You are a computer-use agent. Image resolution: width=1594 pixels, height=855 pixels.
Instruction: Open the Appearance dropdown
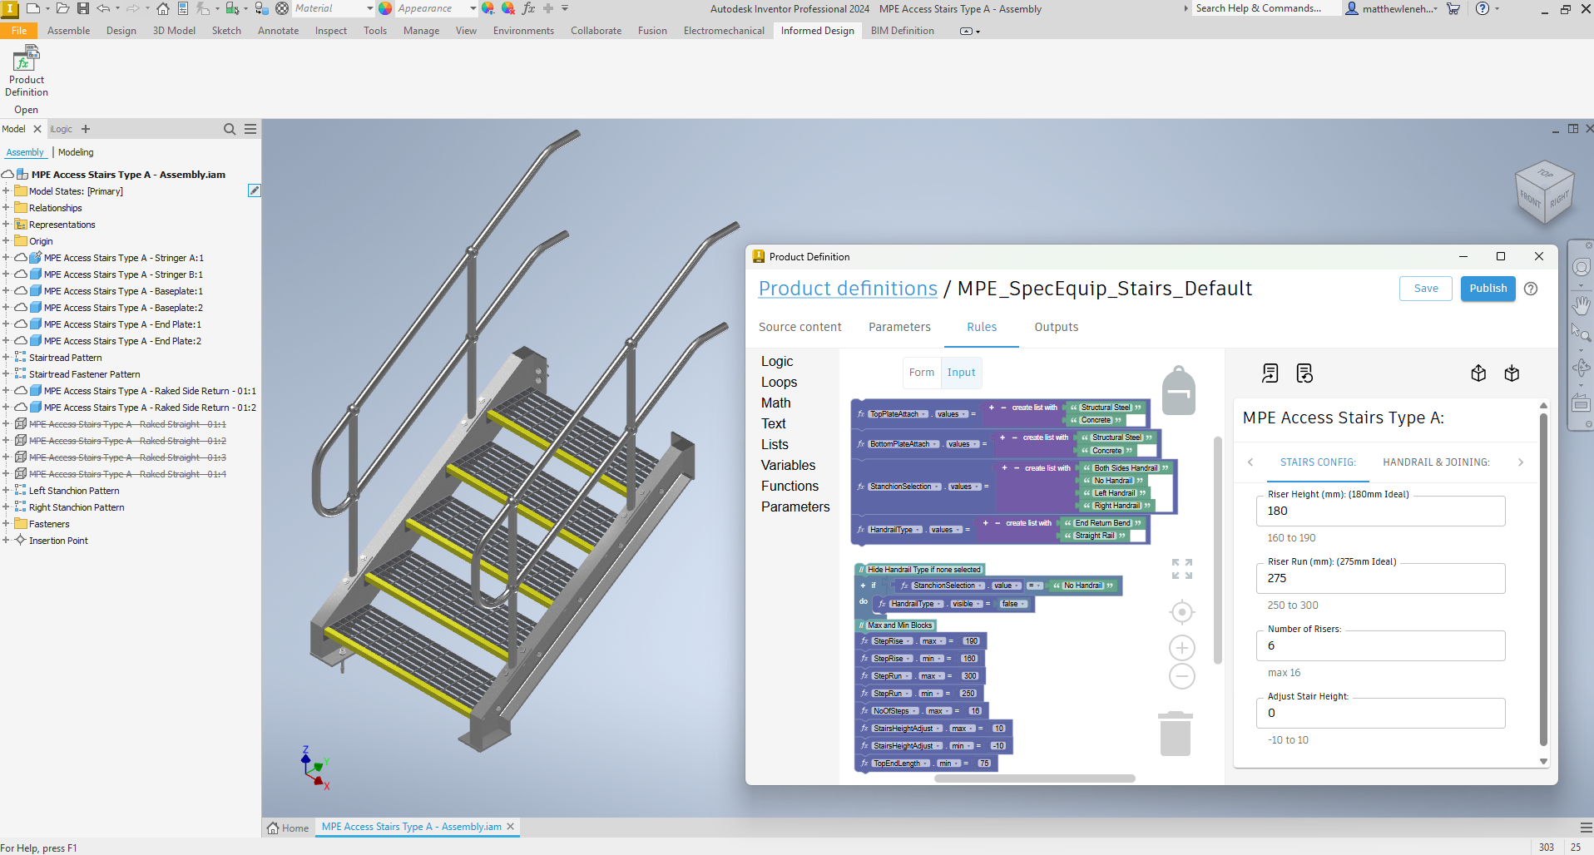point(473,8)
